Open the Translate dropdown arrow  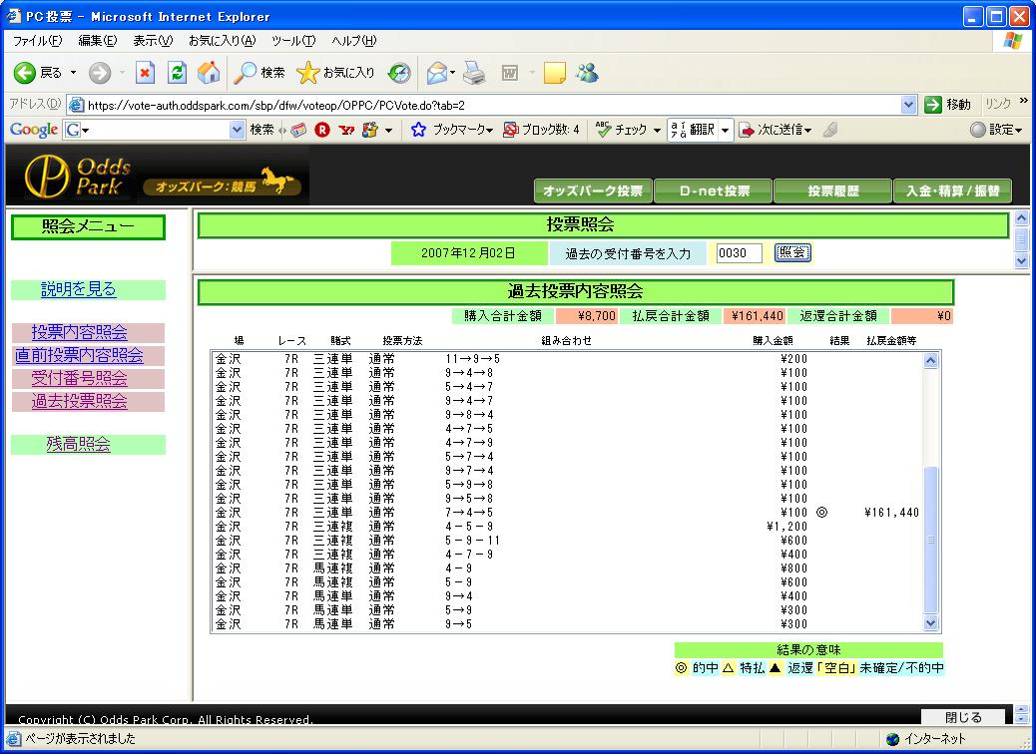pos(726,130)
